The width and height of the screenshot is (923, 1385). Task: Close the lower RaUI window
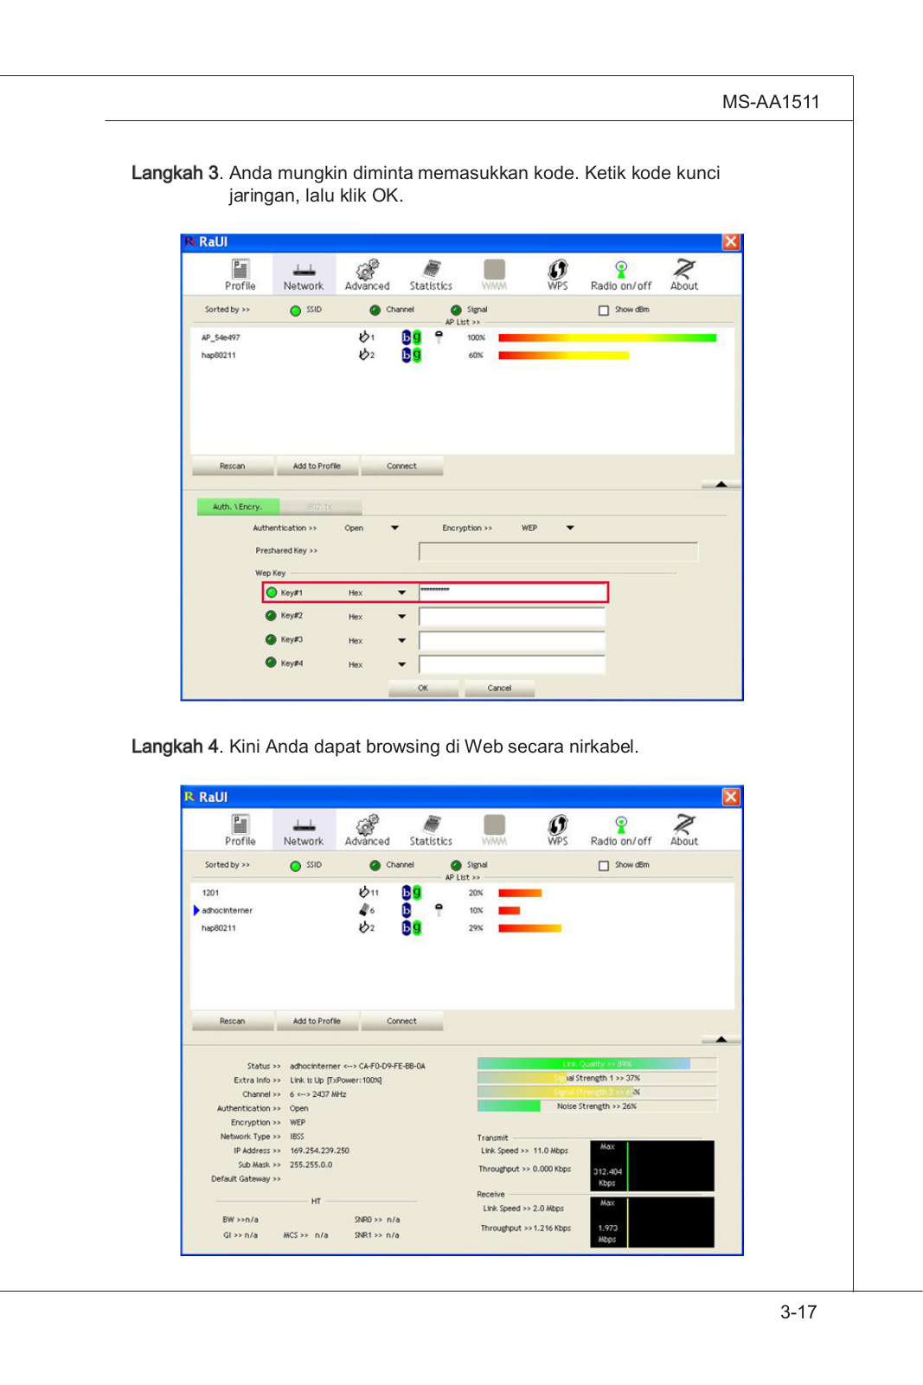[731, 797]
